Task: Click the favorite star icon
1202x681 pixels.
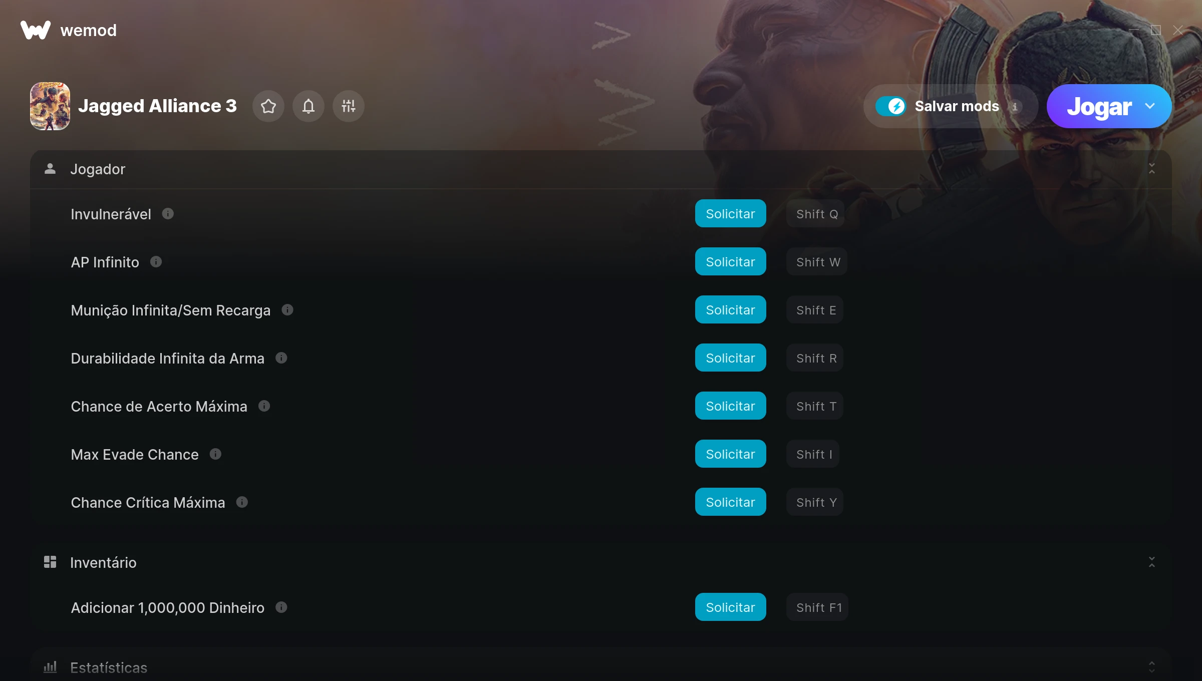Action: click(x=268, y=106)
